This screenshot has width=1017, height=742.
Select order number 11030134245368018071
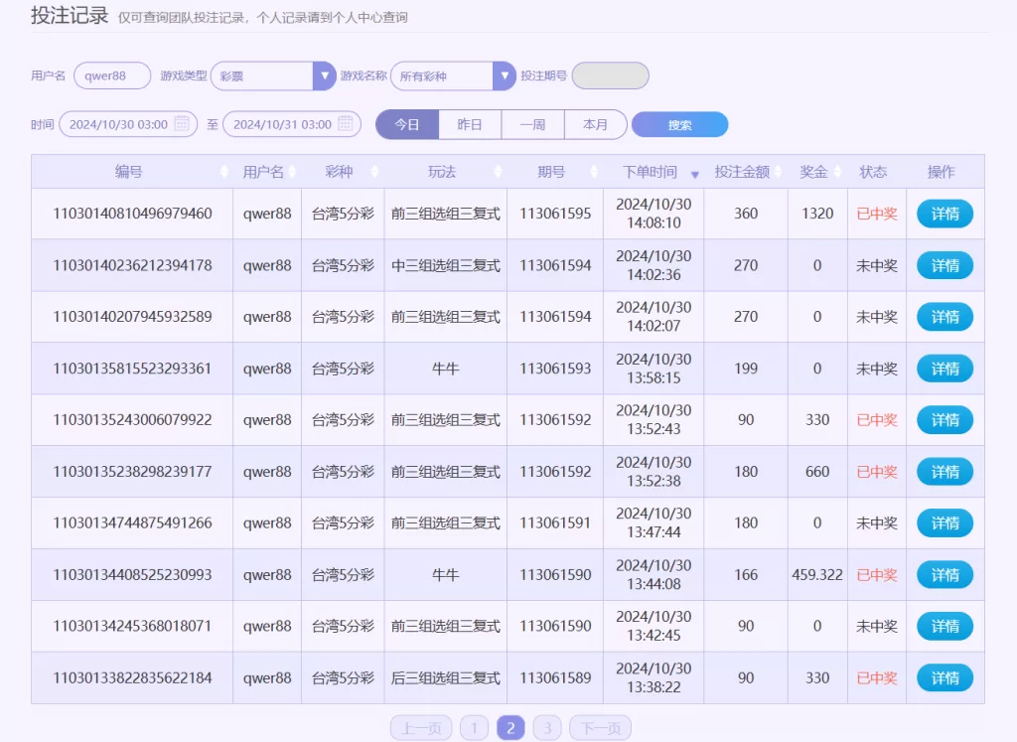132,626
